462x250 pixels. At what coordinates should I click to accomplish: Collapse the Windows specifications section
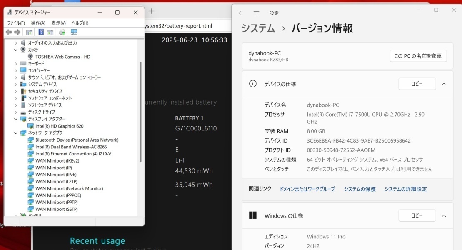(444, 215)
